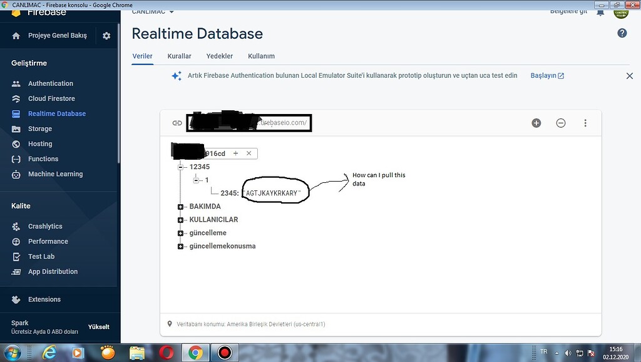Open Extensions section
641x362 pixels.
click(x=44, y=299)
